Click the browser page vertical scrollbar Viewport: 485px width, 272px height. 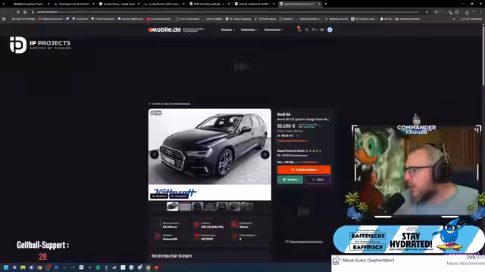[483, 55]
